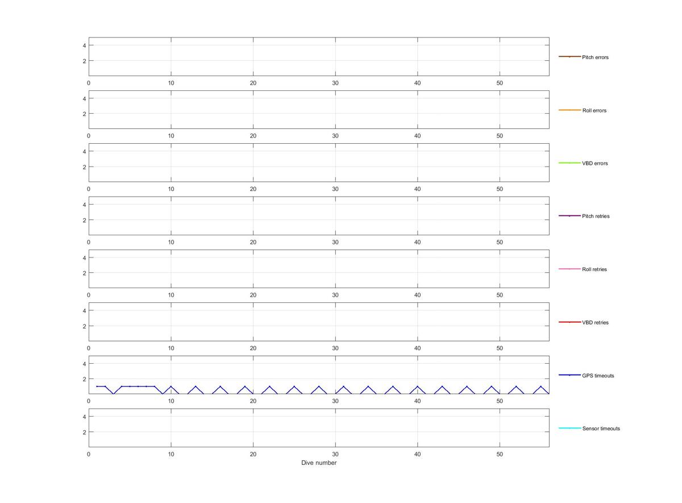Click the GPS timeouts peak at dive 10
The height and width of the screenshot is (503, 682).
(x=170, y=386)
